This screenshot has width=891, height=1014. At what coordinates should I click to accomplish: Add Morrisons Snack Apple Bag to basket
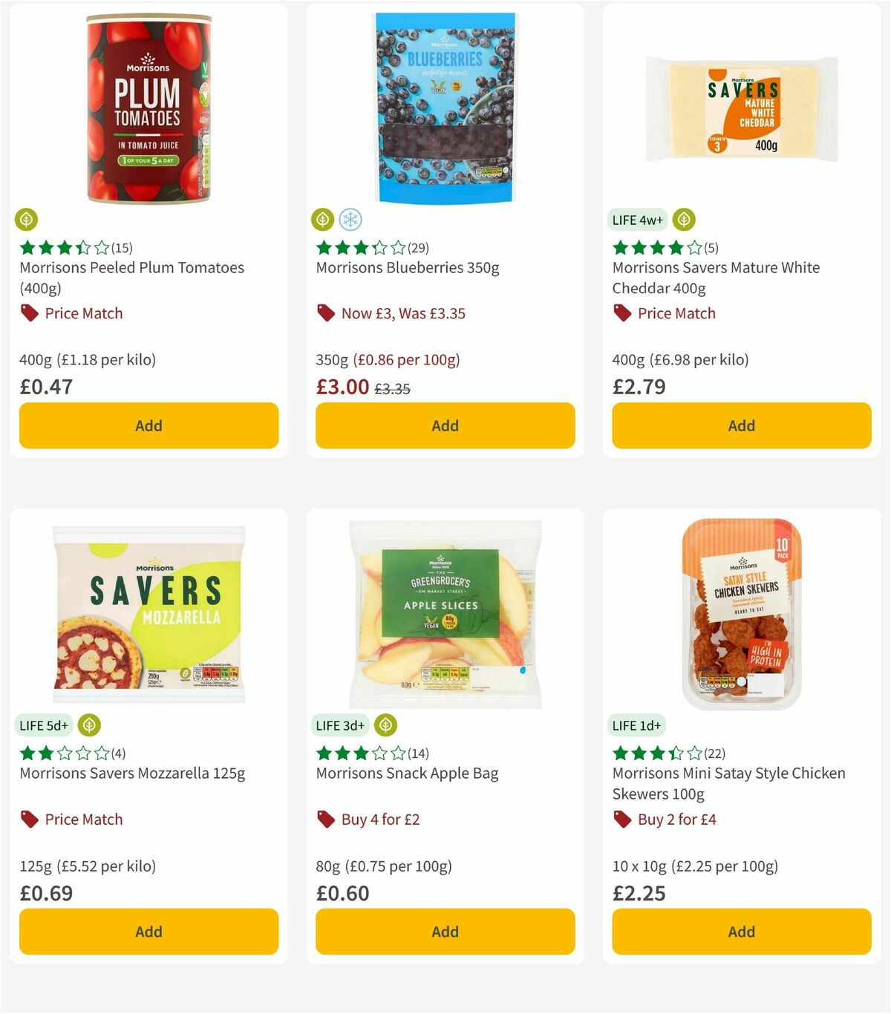pos(444,932)
